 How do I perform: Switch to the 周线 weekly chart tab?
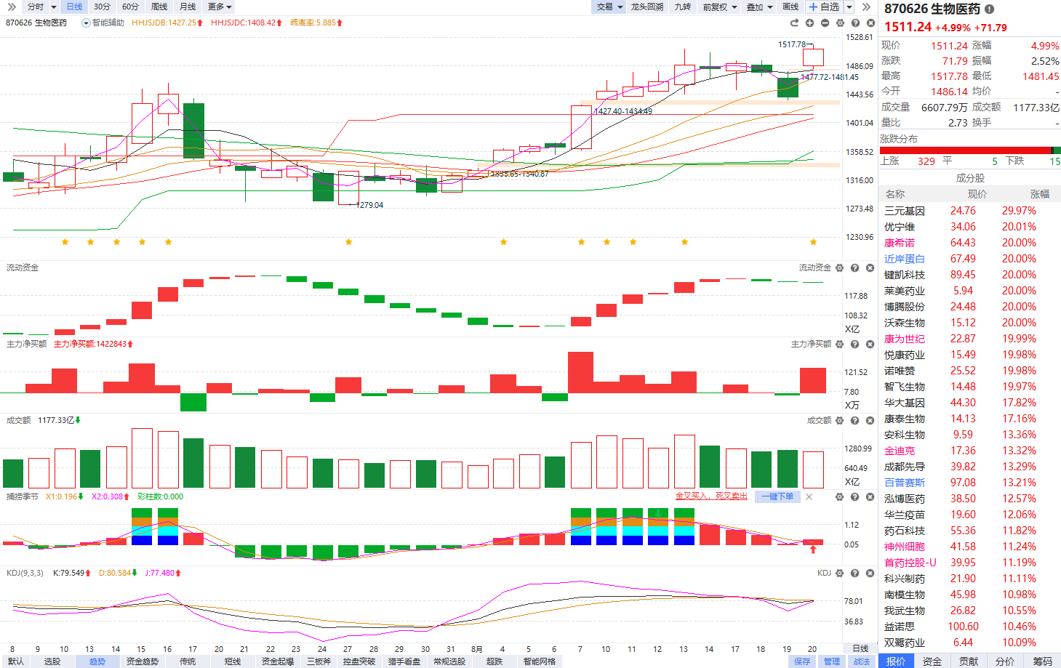[159, 7]
